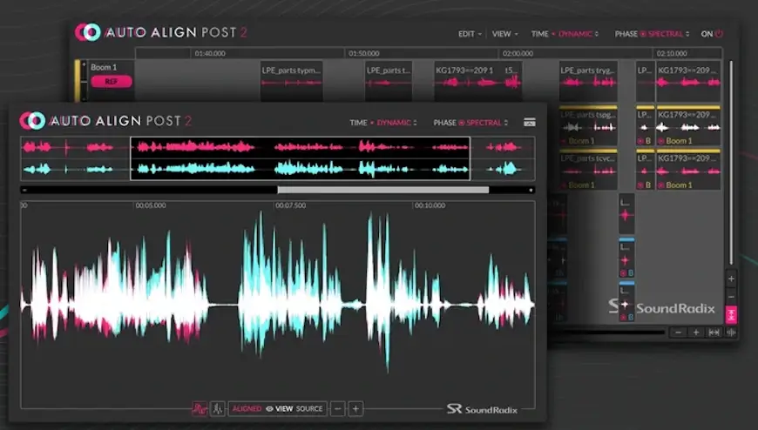Select the LPE_parts tcvc... clip in back window
758x430 pixels.
coord(588,170)
